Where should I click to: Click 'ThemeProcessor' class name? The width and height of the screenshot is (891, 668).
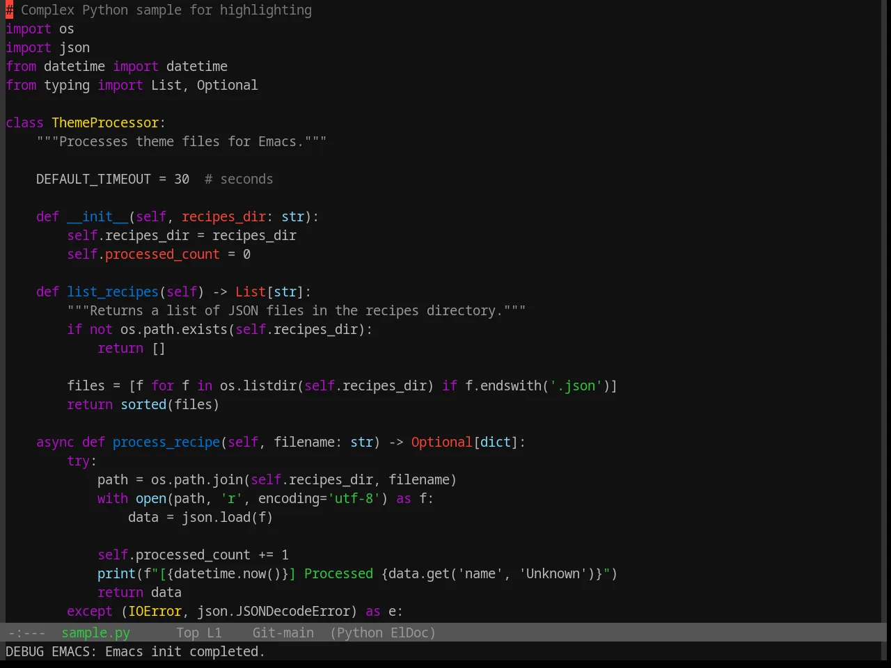105,122
